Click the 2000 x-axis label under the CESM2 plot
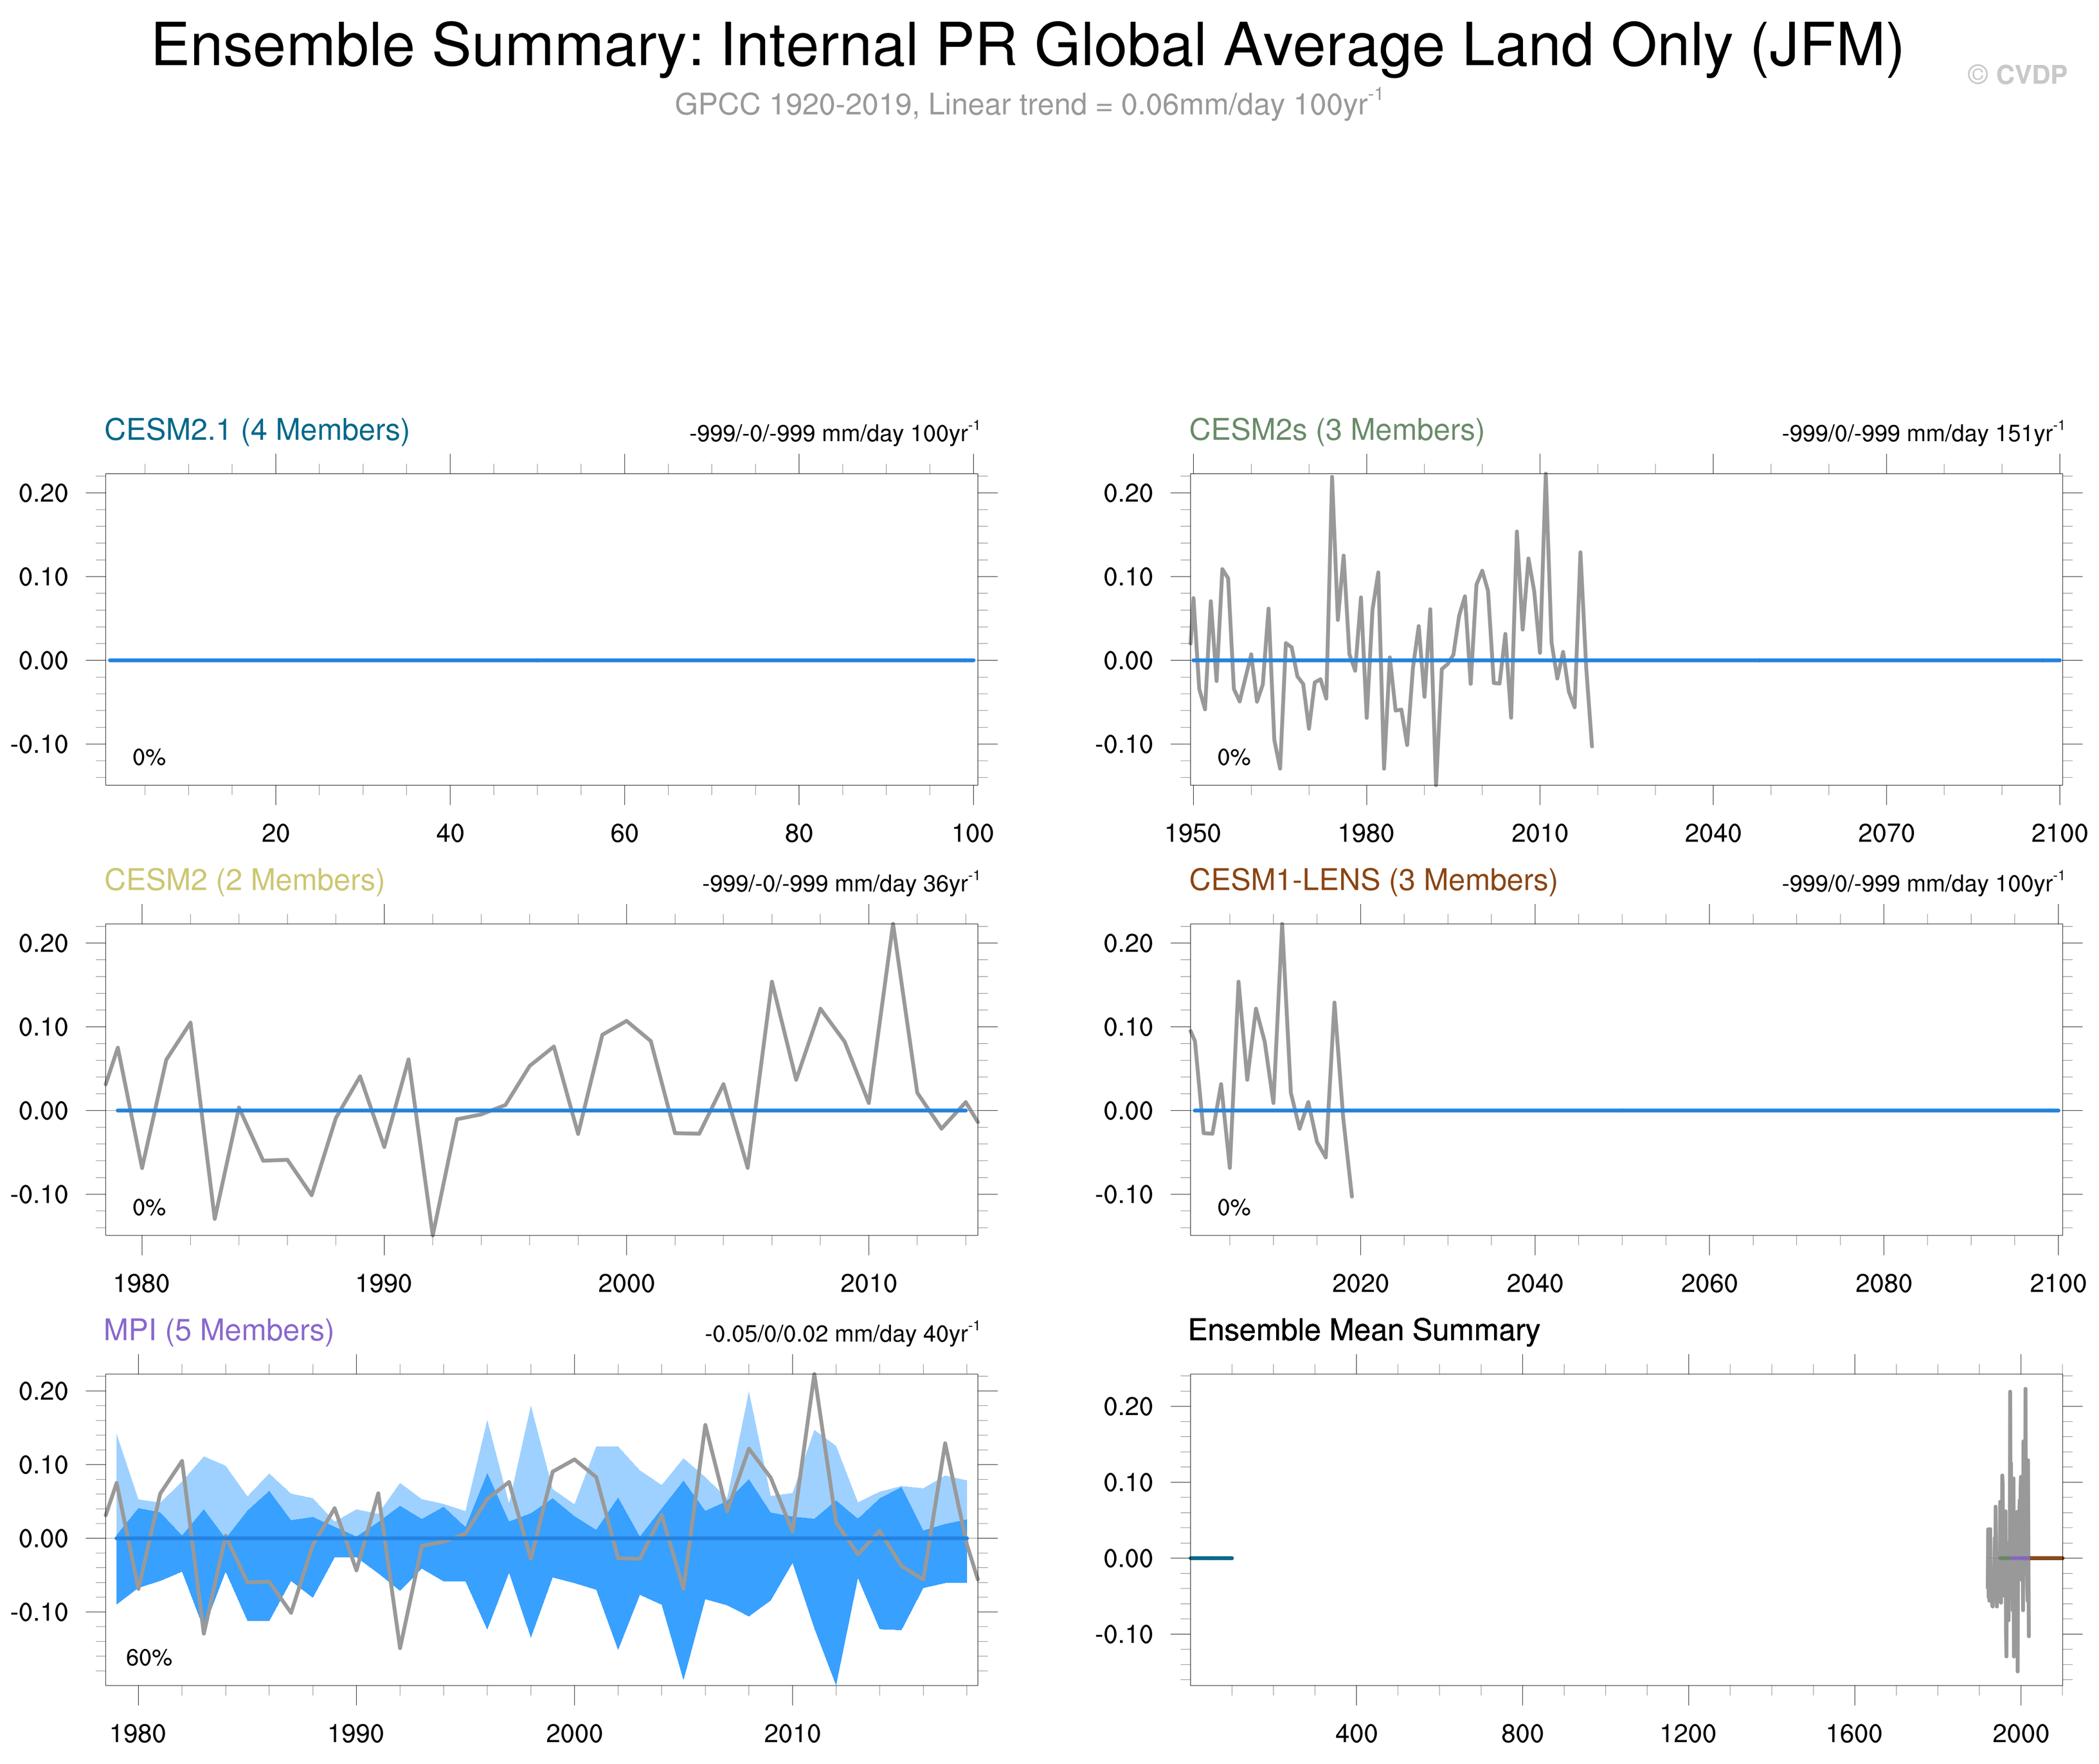This screenshot has height=1764, width=2099. 626,1283
